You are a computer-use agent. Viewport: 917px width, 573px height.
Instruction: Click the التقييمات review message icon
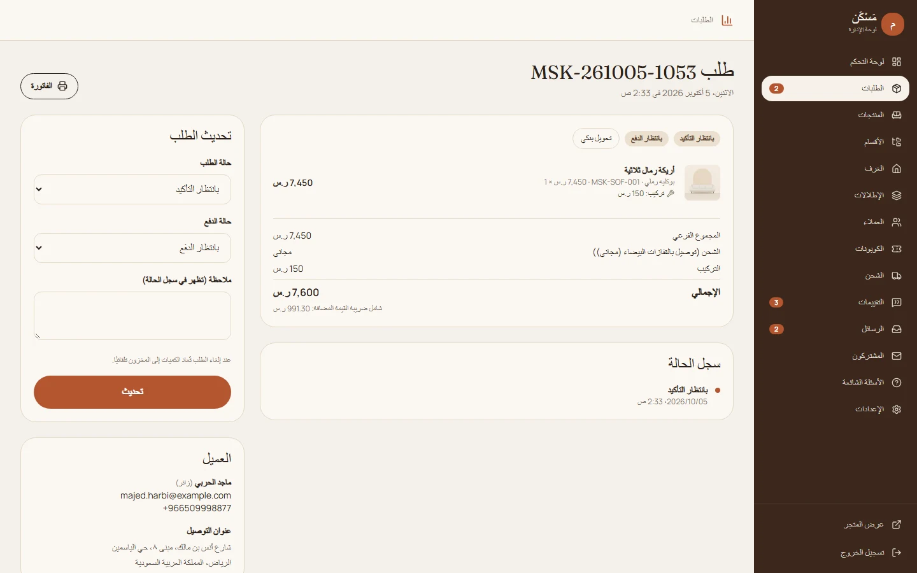[897, 302]
